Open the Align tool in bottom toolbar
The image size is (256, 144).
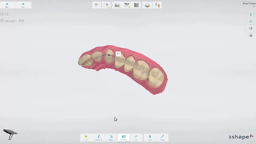(x=111, y=138)
